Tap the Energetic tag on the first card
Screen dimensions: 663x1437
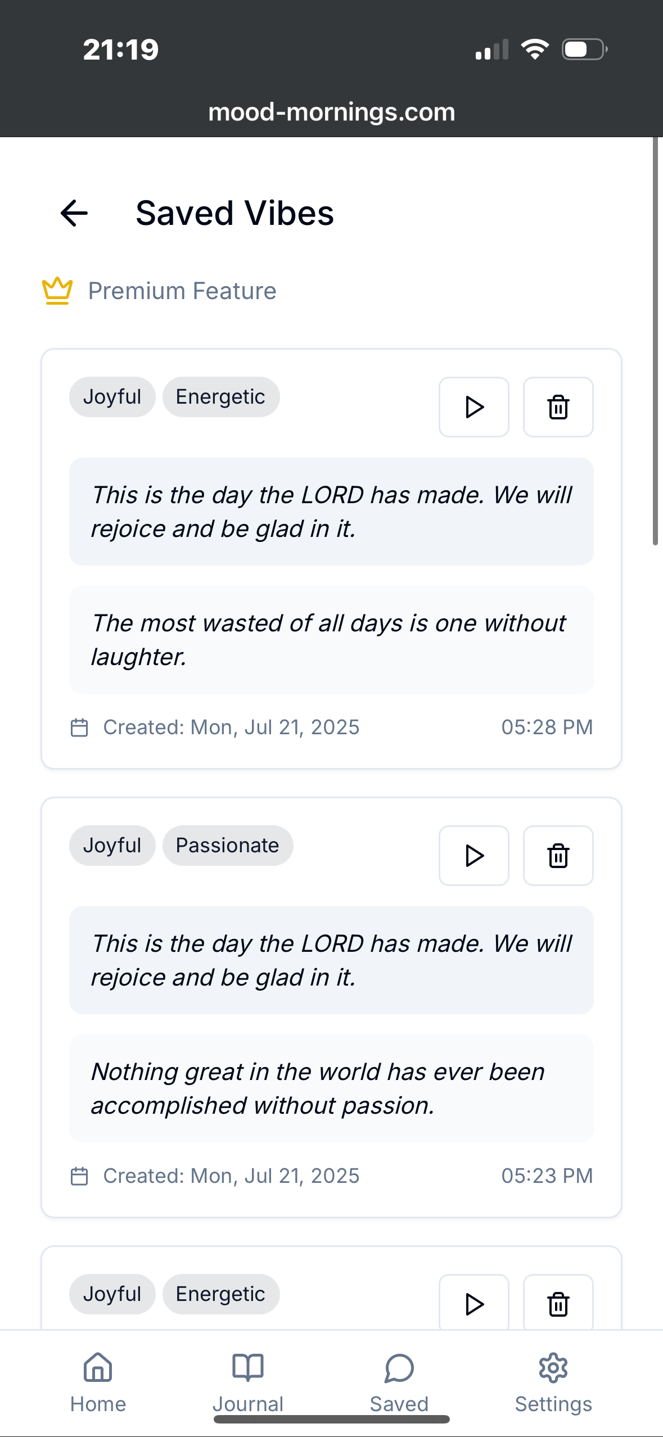tap(221, 397)
